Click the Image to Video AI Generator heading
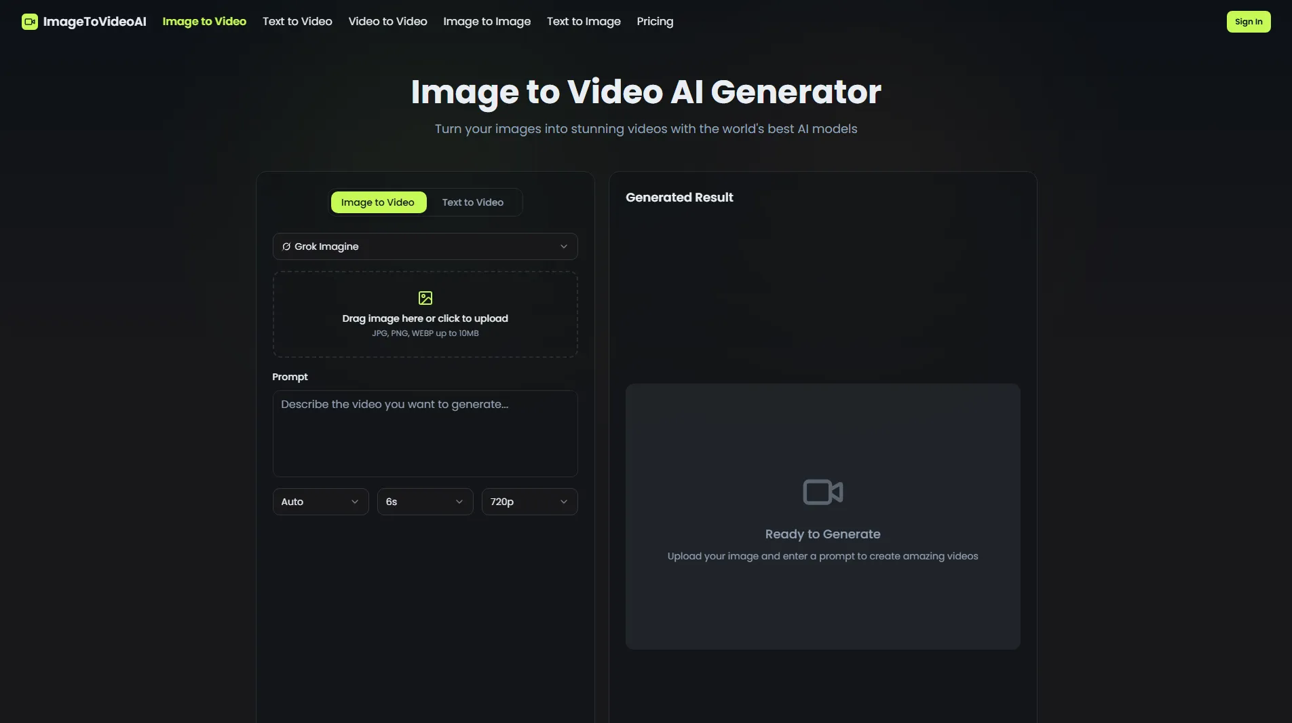 pyautogui.click(x=646, y=92)
